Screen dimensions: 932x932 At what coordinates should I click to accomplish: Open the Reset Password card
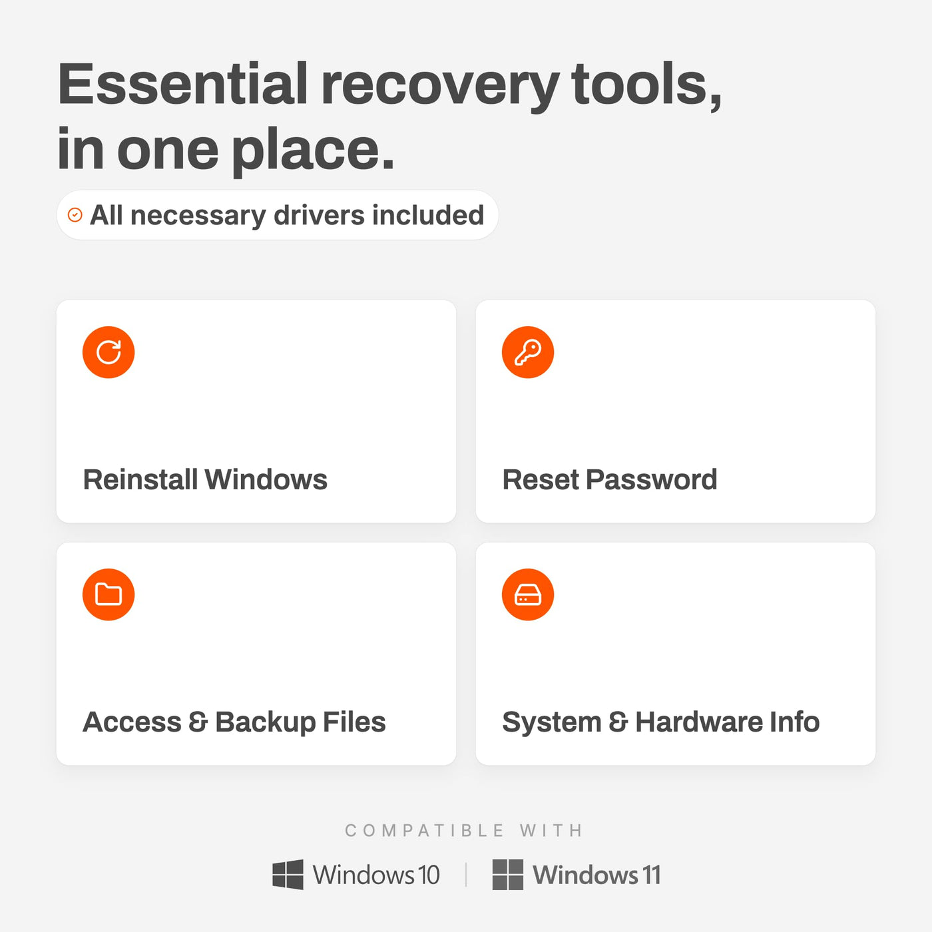(x=676, y=411)
